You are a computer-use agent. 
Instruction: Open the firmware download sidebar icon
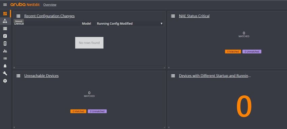pos(5,43)
